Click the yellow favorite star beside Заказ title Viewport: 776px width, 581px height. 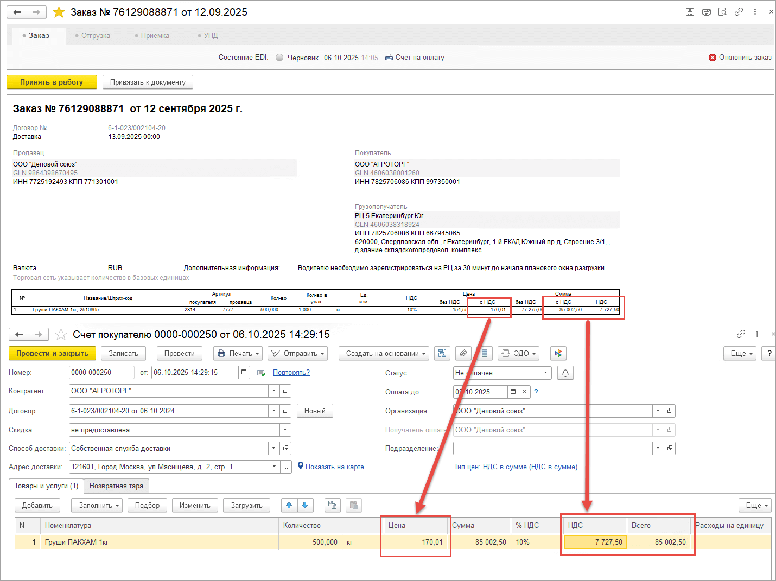coord(59,12)
